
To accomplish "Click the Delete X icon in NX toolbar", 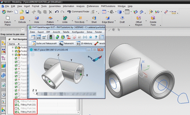I will [x=50, y=12].
